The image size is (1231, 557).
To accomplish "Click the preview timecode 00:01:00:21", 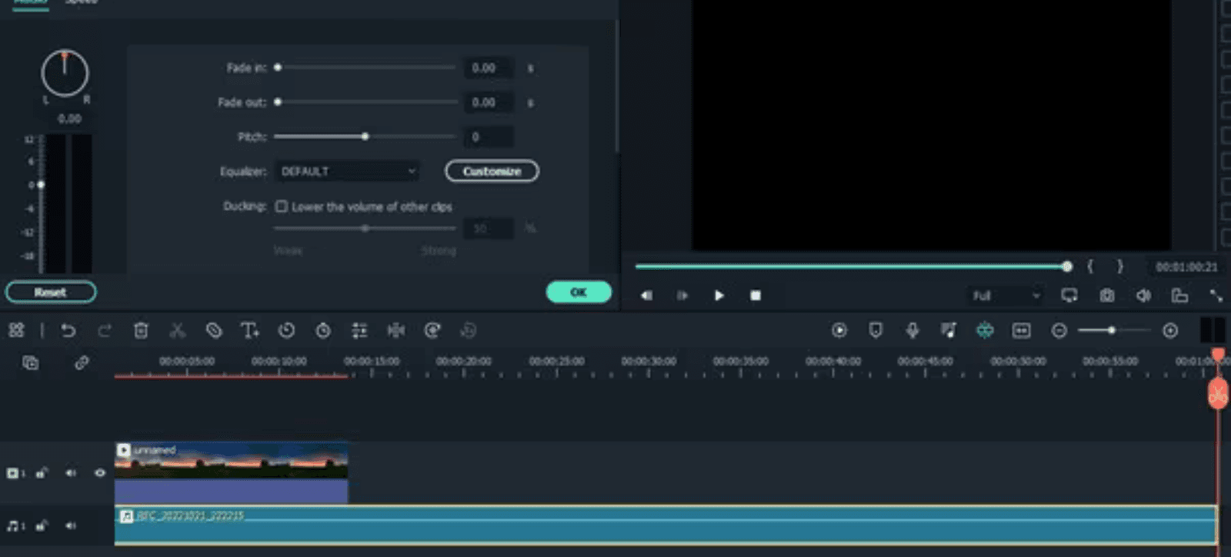I will click(x=1186, y=267).
